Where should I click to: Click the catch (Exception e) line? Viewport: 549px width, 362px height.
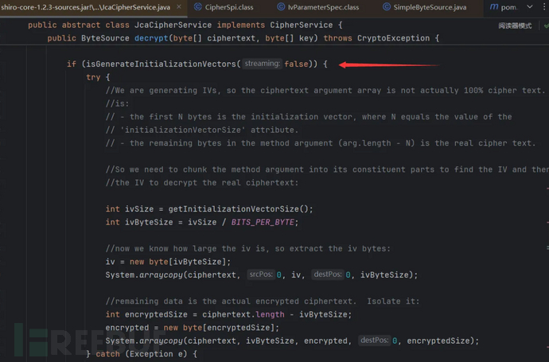point(142,354)
